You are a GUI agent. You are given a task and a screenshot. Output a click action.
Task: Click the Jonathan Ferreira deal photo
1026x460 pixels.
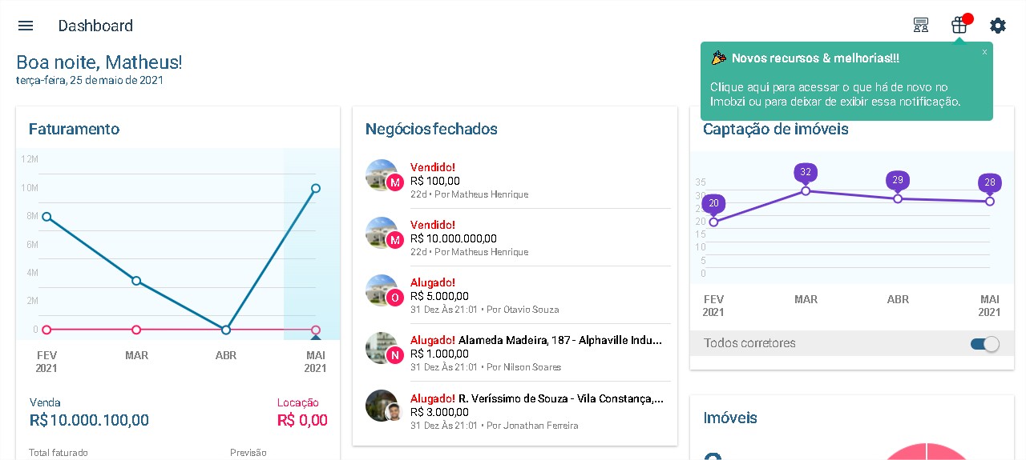coord(382,406)
